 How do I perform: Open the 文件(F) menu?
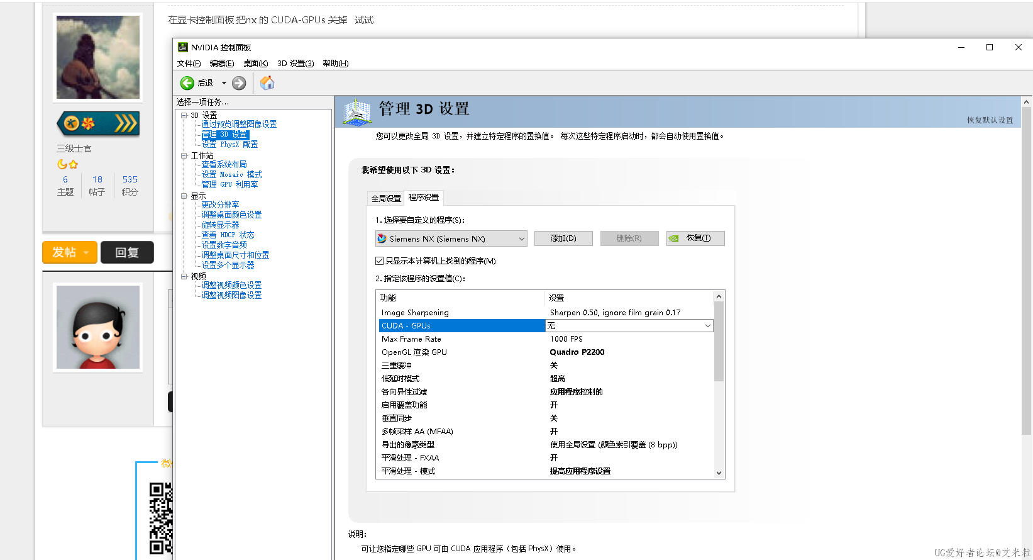(189, 64)
